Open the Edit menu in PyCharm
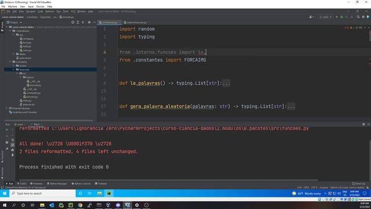The height and width of the screenshot is (209, 371). tap(14, 12)
